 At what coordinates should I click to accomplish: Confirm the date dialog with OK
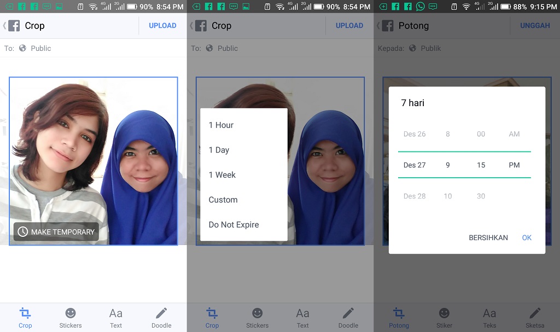[527, 238]
